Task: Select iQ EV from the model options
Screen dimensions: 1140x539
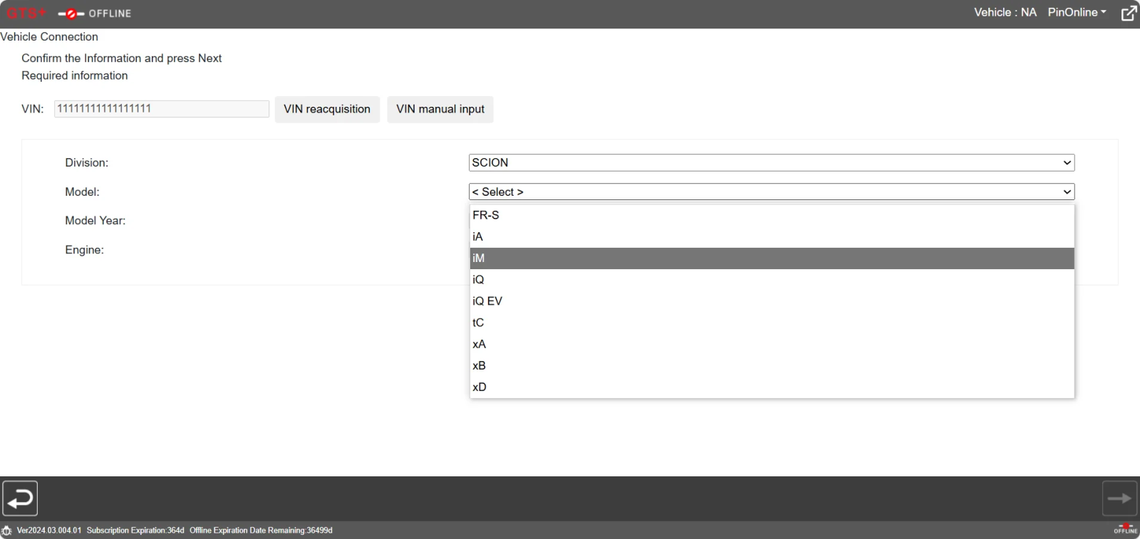Action: coord(487,301)
